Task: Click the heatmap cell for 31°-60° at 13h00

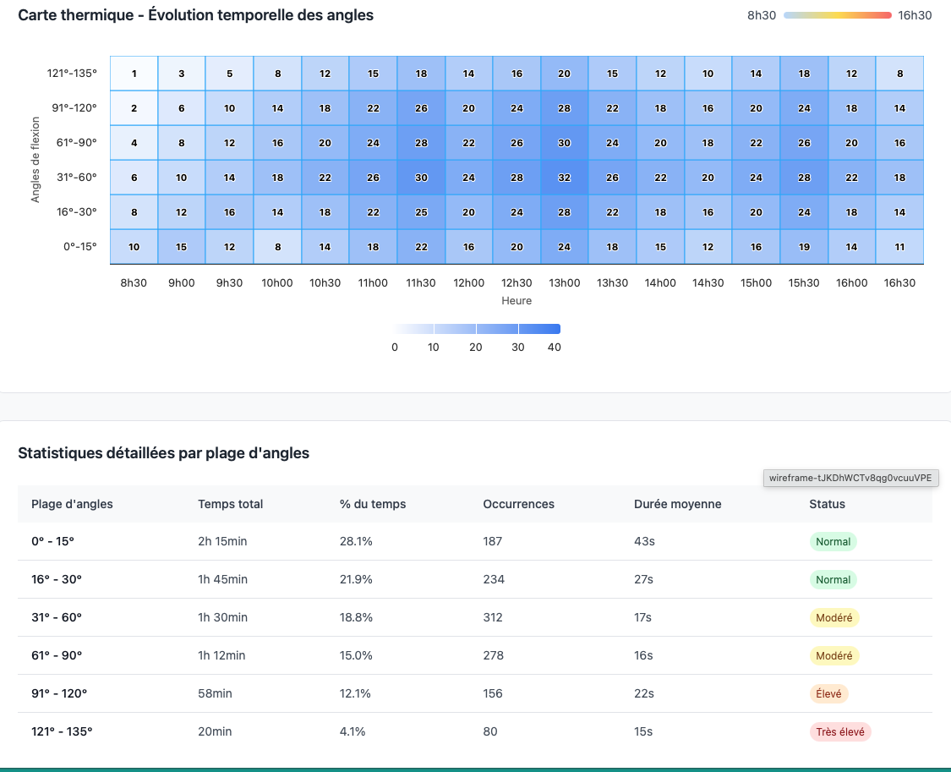Action: (564, 178)
